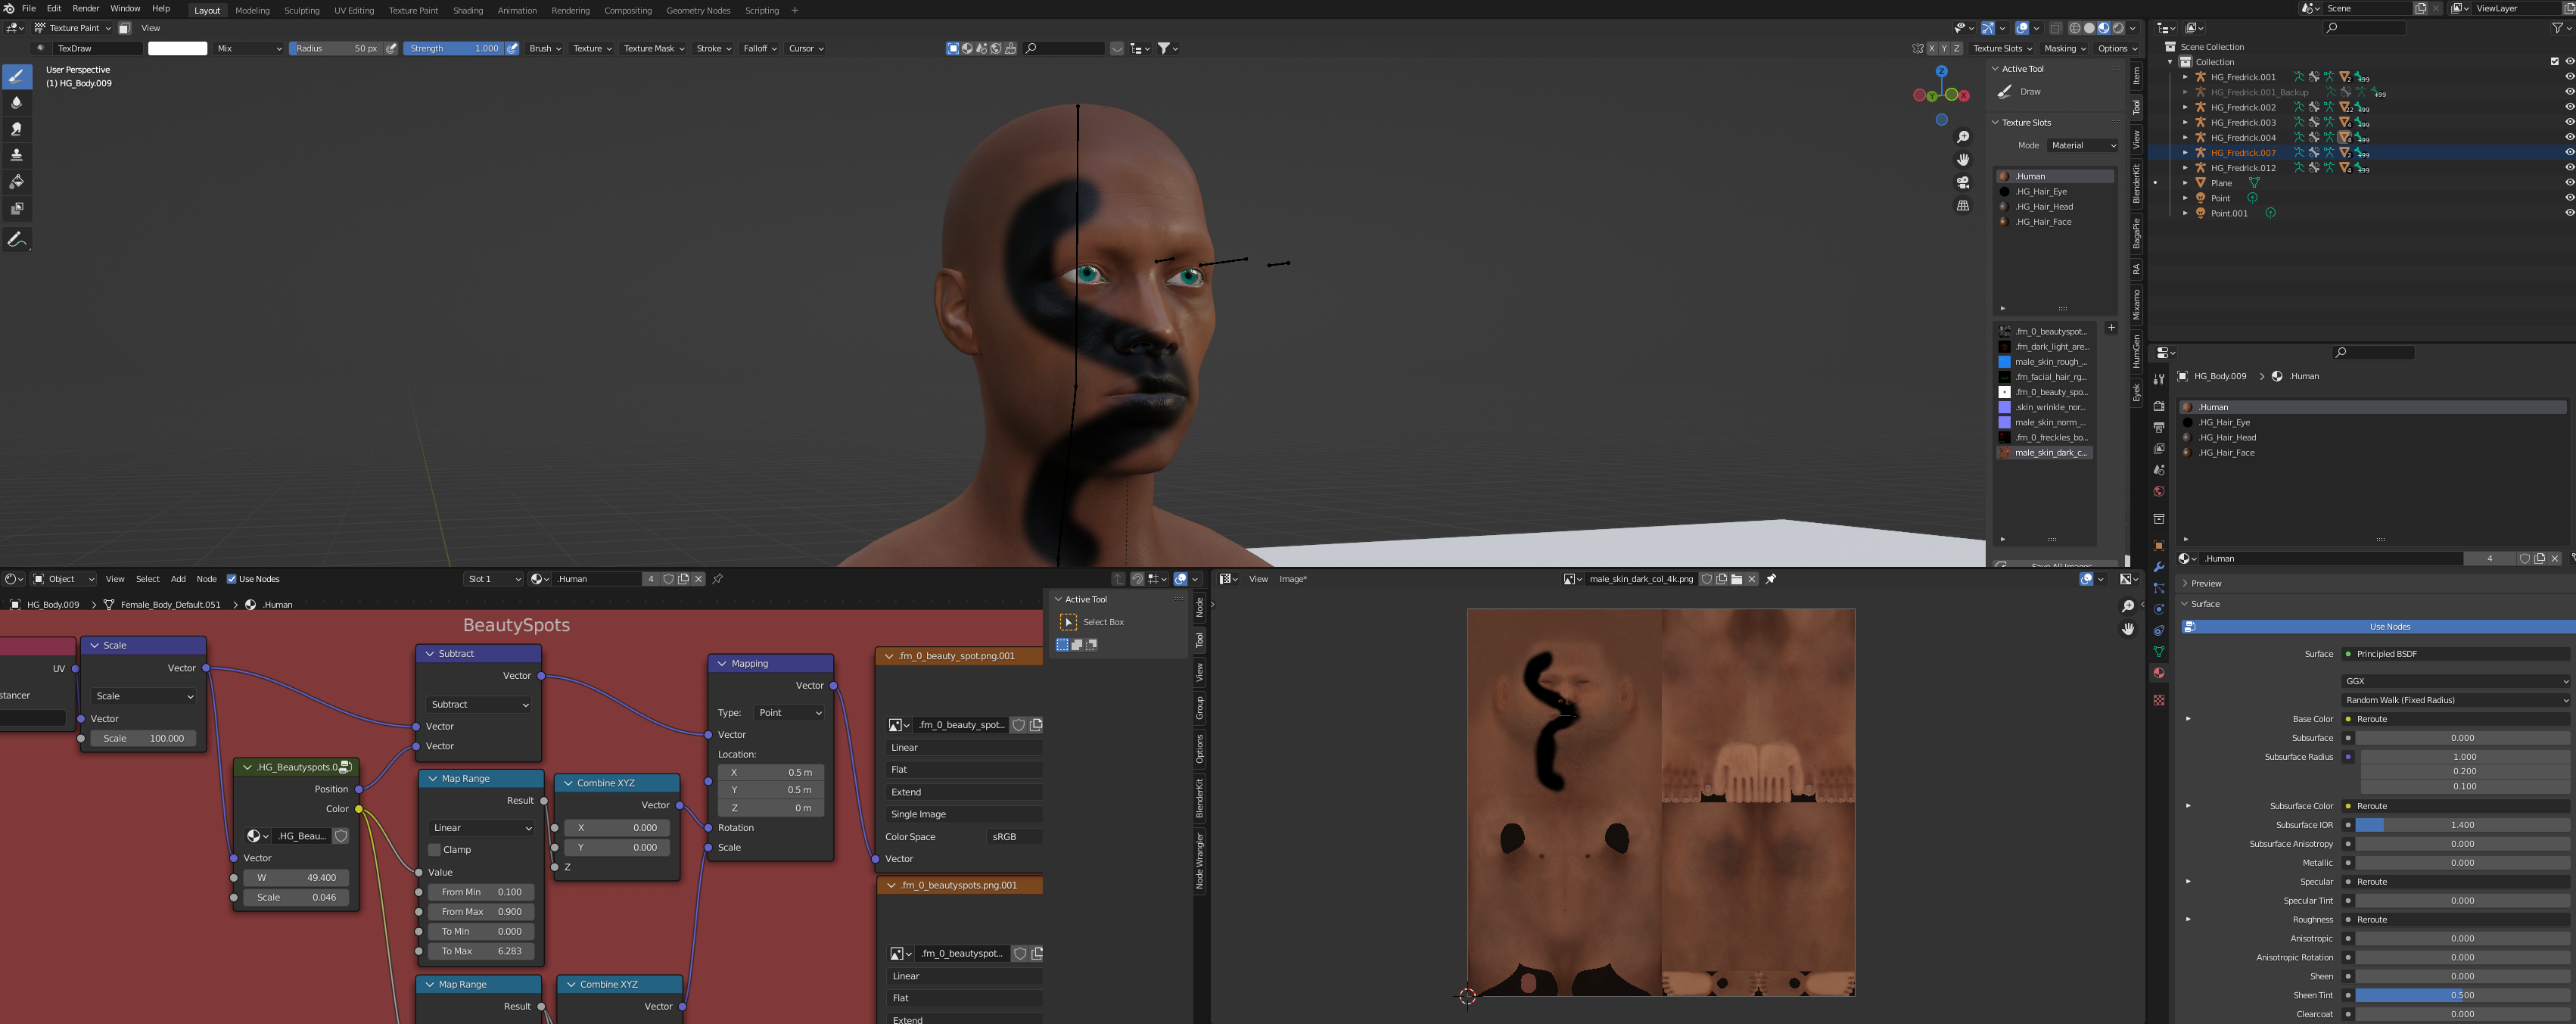Viewport: 2576px width, 1024px height.
Task: Toggle X-axis symmetry button
Action: [x=1932, y=48]
